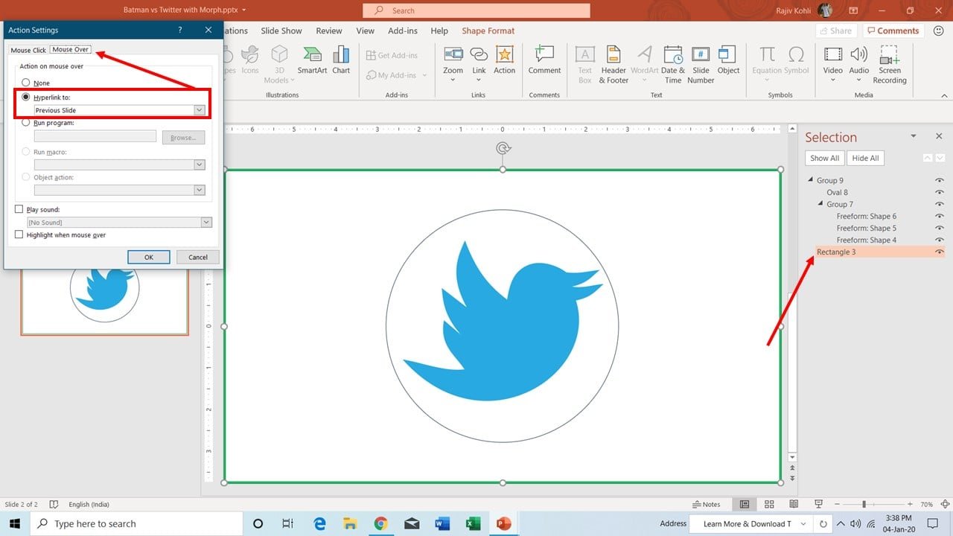The height and width of the screenshot is (536, 953).
Task: Start Slide Show from status bar
Action: [819, 504]
